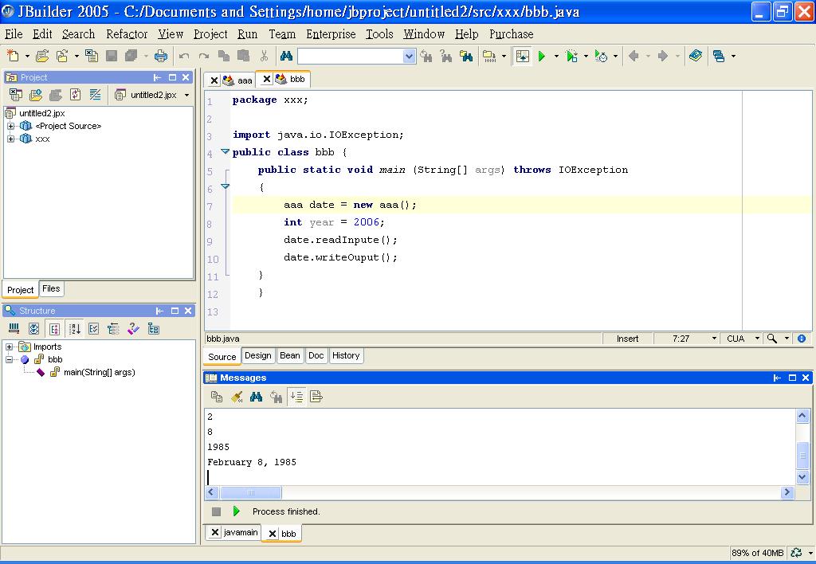This screenshot has height=564, width=816.
Task: Click the Navigate Back arrow icon
Action: pyautogui.click(x=634, y=56)
